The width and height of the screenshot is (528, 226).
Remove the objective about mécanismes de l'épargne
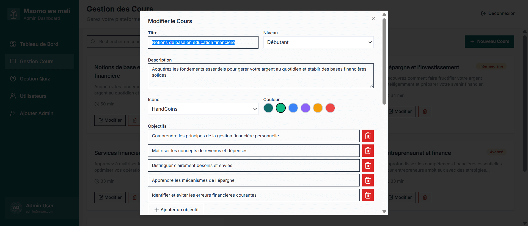tap(368, 180)
